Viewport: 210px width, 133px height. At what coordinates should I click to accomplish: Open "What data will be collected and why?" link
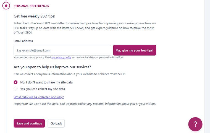click(x=39, y=97)
